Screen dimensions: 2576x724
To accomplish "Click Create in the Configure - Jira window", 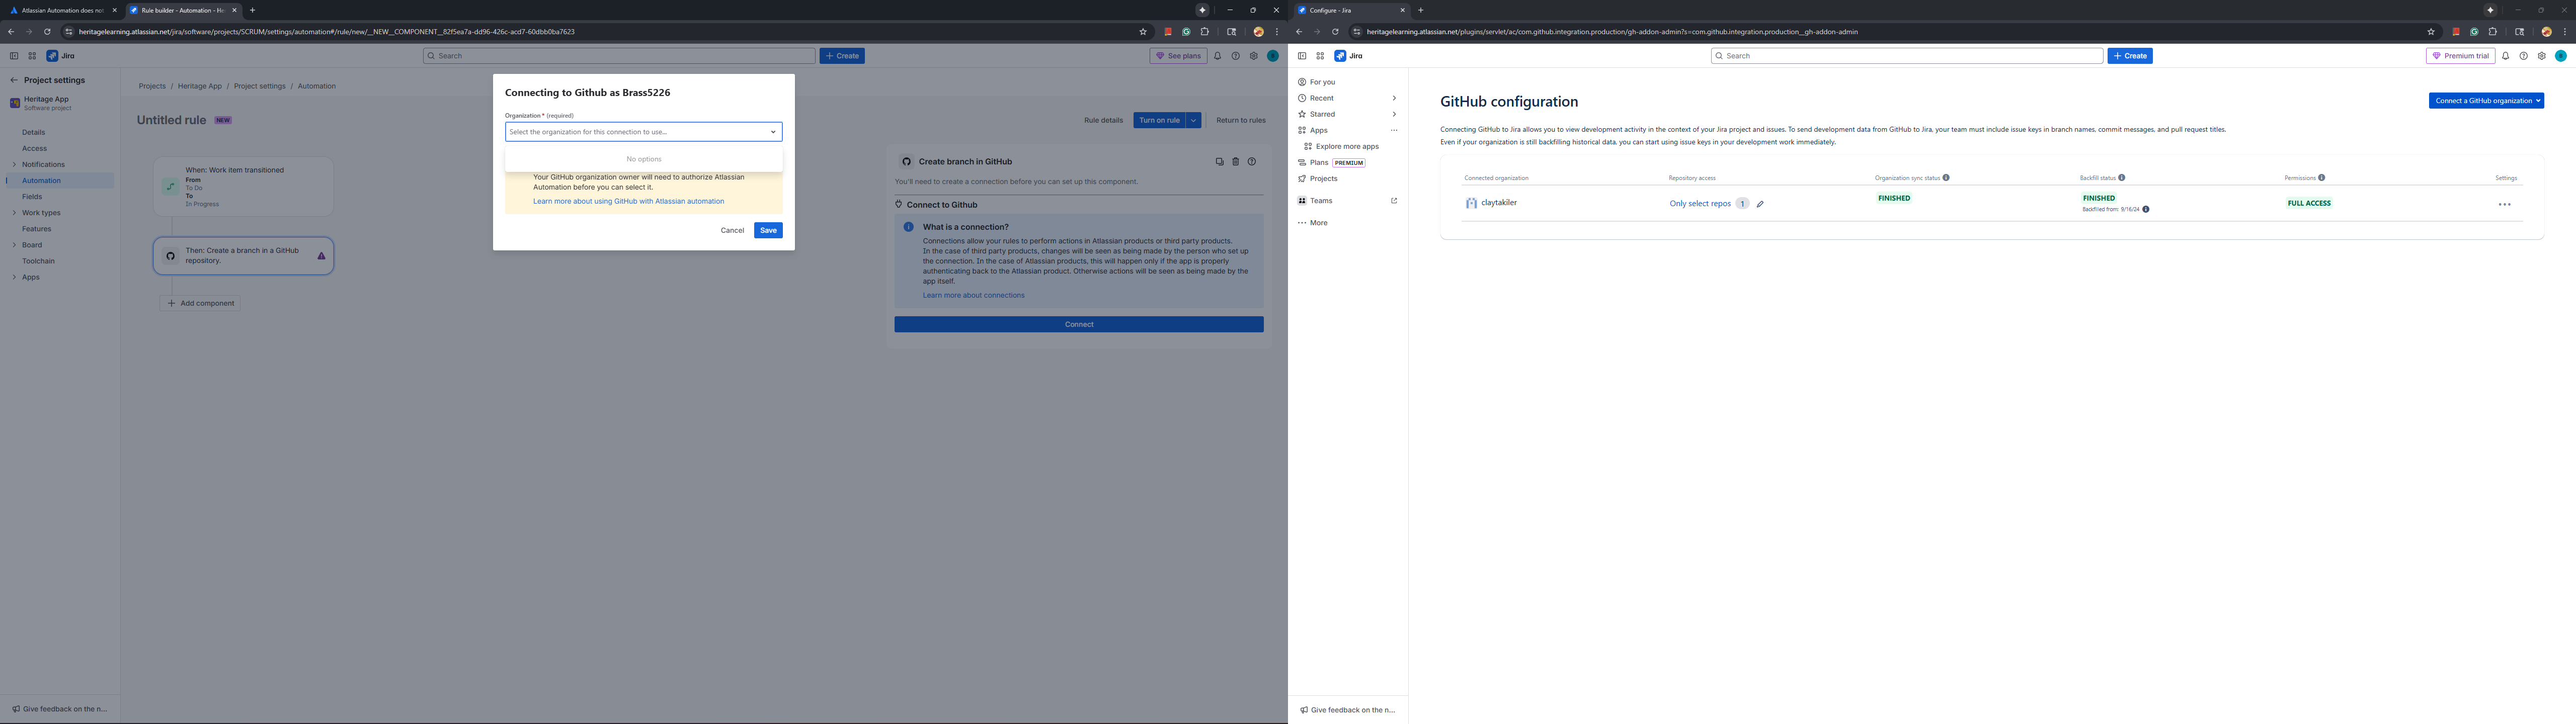I will (x=2129, y=56).
